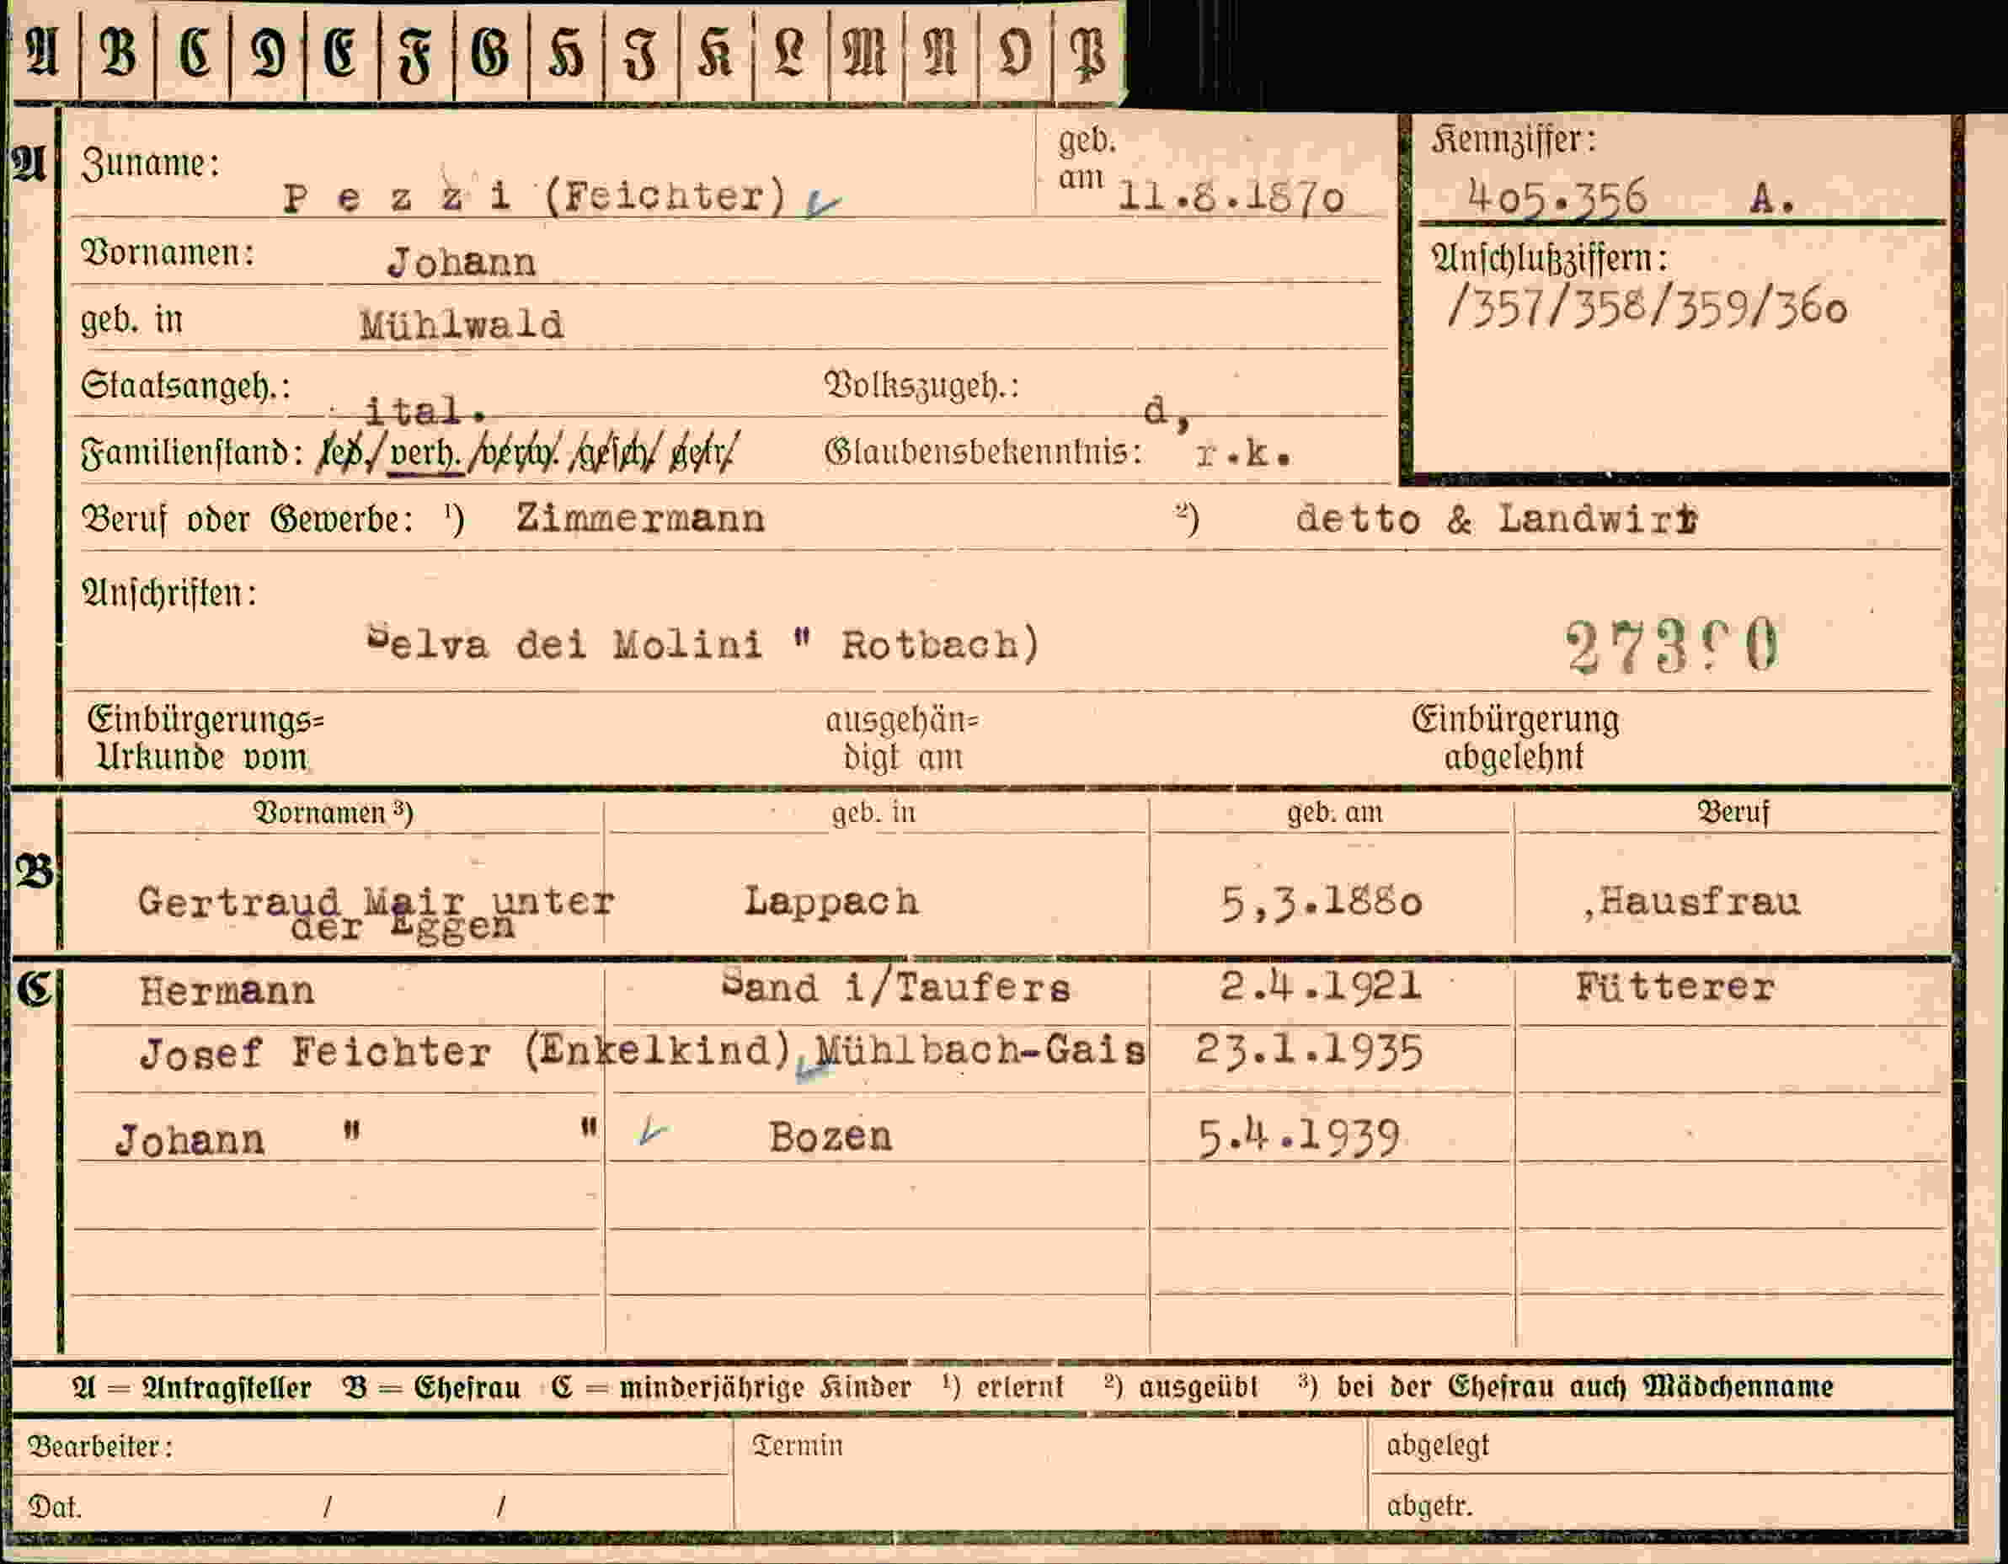Image resolution: width=2008 pixels, height=1564 pixels.
Task: Select index tab letter M
Action: [864, 51]
